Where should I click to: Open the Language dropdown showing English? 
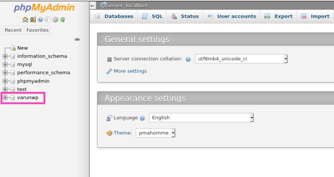(x=201, y=117)
